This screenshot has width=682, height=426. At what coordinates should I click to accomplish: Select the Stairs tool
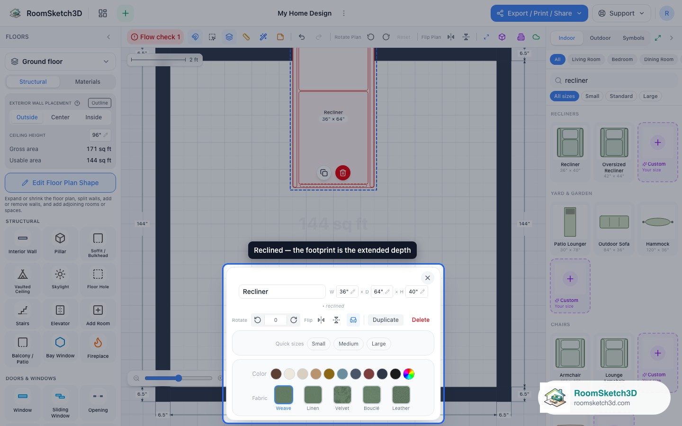pos(22,315)
